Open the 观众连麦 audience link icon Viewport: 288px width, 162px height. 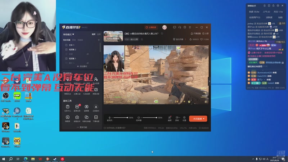(96, 79)
